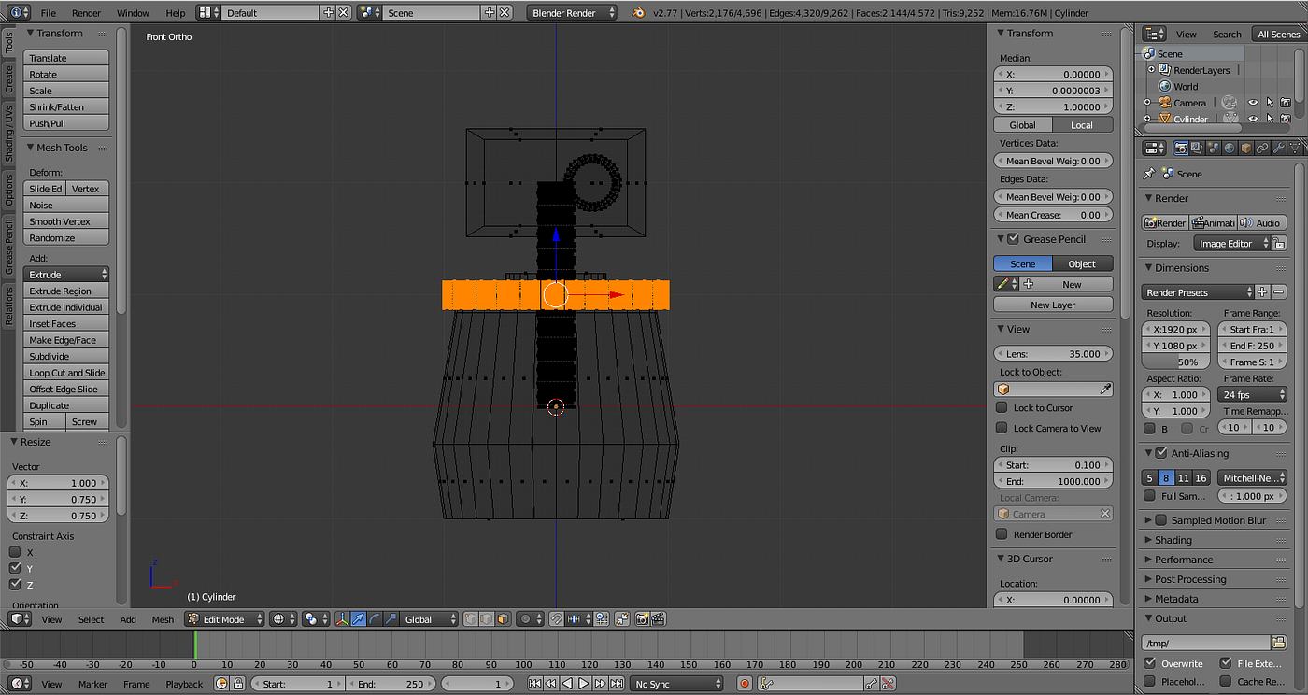Open the Playback menu in timeline

(184, 684)
